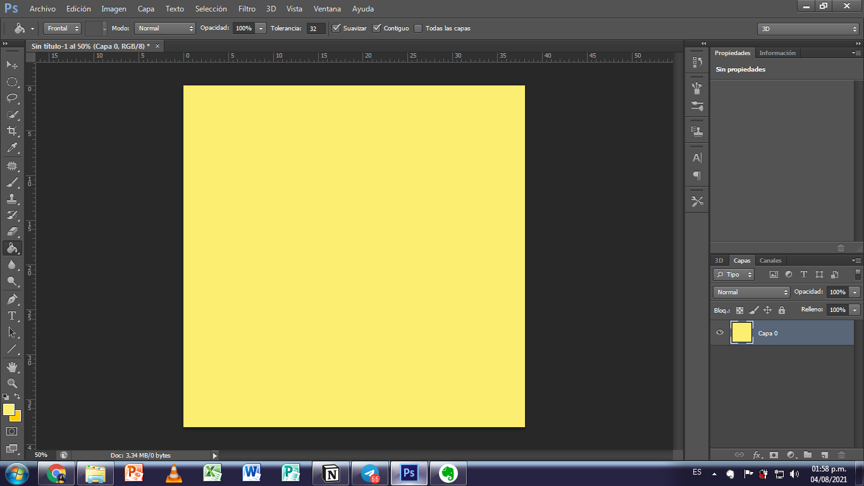The width and height of the screenshot is (864, 486).
Task: Switch to the Información tab
Action: pos(777,53)
